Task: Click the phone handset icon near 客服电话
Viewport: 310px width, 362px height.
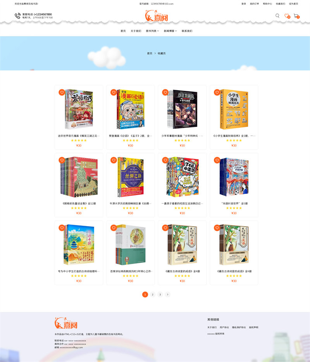Action: pyautogui.click(x=17, y=16)
